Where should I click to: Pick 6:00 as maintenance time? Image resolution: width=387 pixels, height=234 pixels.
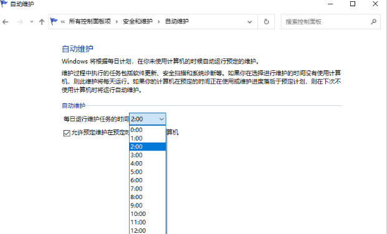coord(148,180)
